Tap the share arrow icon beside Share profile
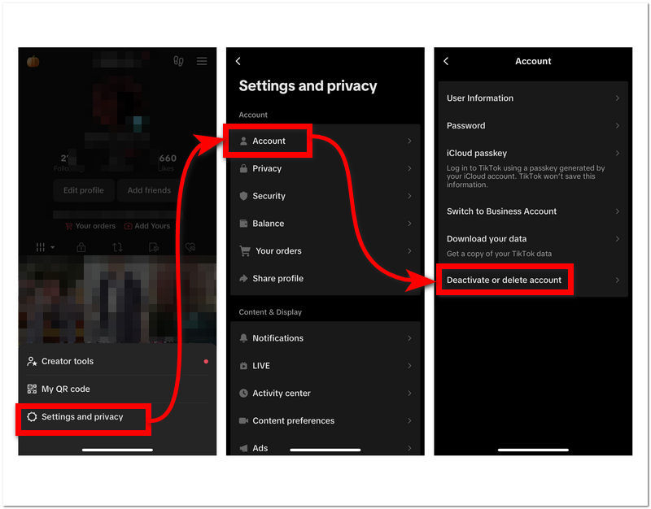The width and height of the screenshot is (651, 509). (x=243, y=278)
